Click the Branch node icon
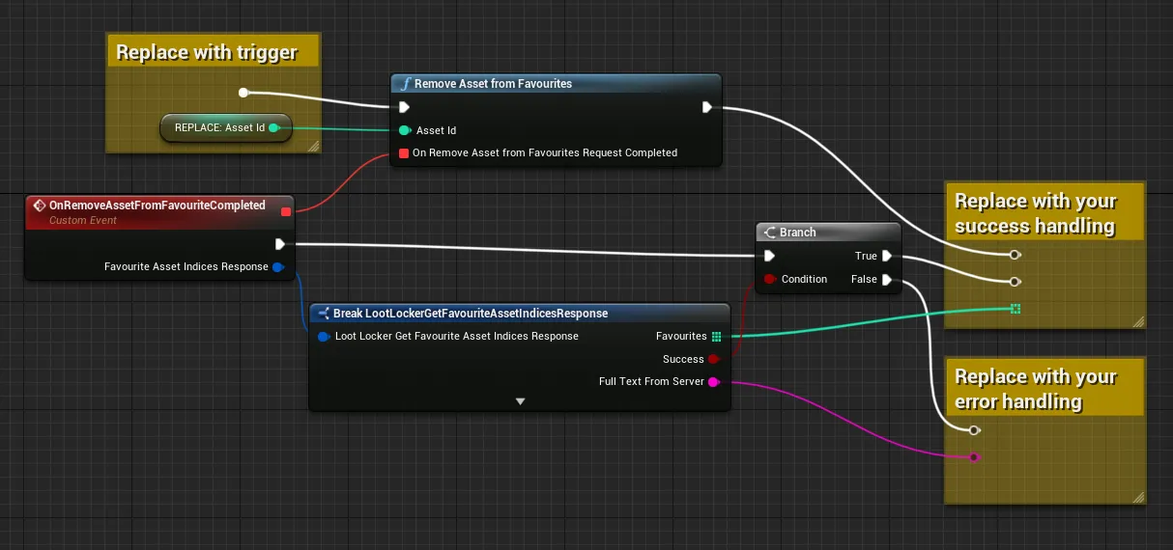The width and height of the screenshot is (1173, 550). coord(770,233)
